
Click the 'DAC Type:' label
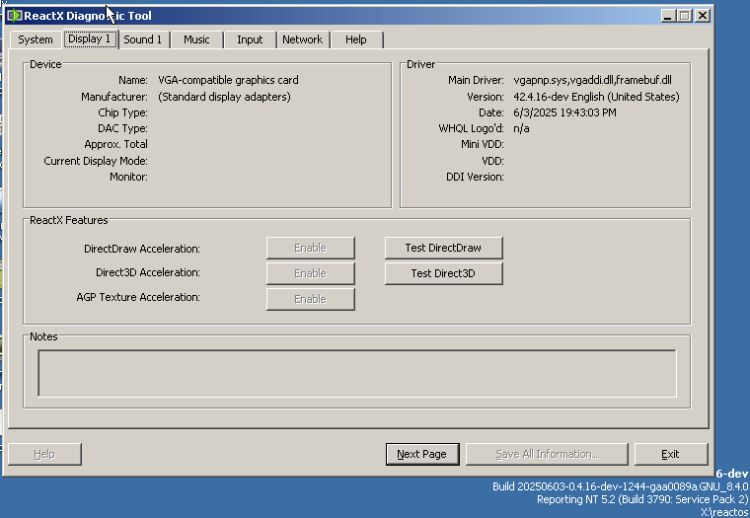coord(123,128)
